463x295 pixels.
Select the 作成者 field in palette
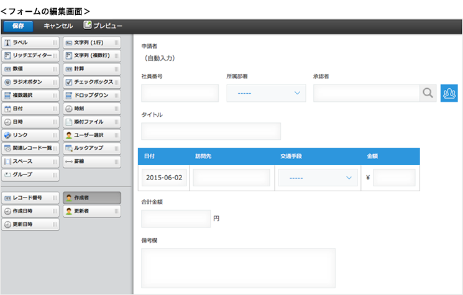[92, 197]
